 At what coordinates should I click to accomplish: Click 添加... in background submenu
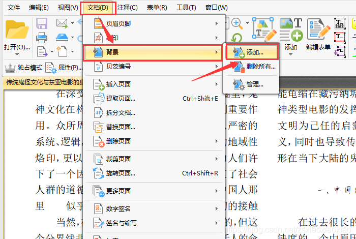coord(252,52)
